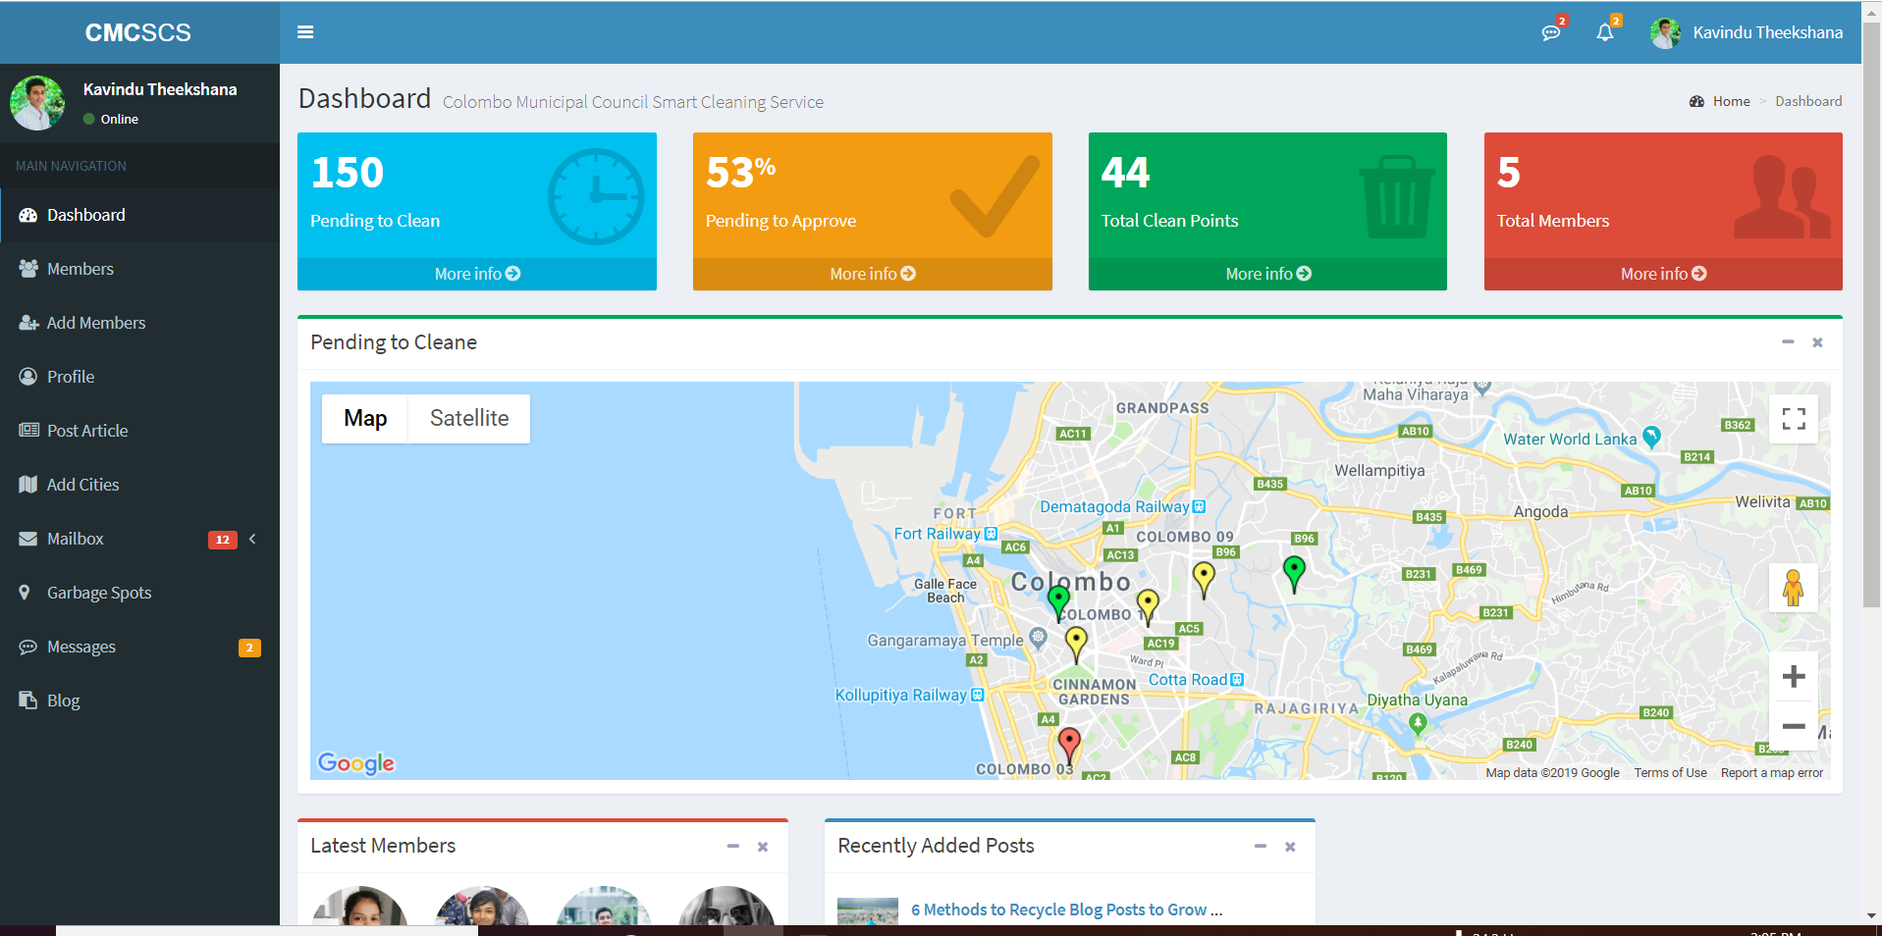Screen dimensions: 1882x936
Task: Open Mailbox in sidebar
Action: [x=139, y=539]
